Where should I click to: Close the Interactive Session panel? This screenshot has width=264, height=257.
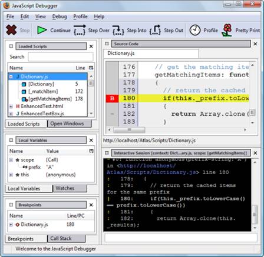click(x=255, y=153)
